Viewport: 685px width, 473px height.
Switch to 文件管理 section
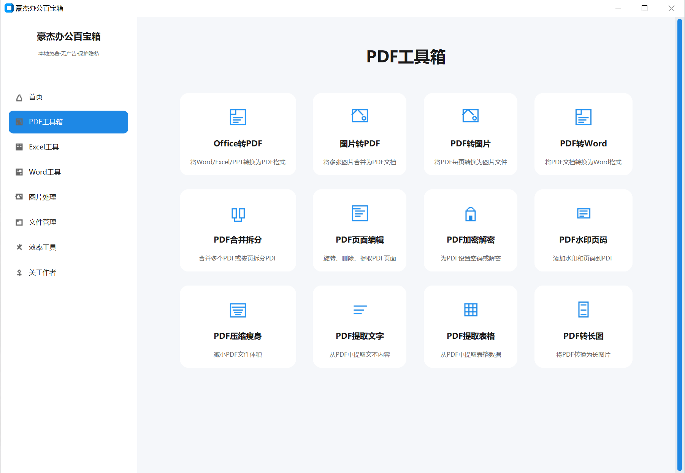(68, 222)
